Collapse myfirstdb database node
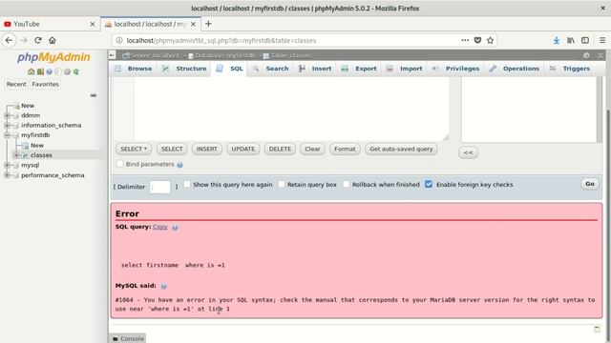Image resolution: width=611 pixels, height=343 pixels. click(x=7, y=135)
